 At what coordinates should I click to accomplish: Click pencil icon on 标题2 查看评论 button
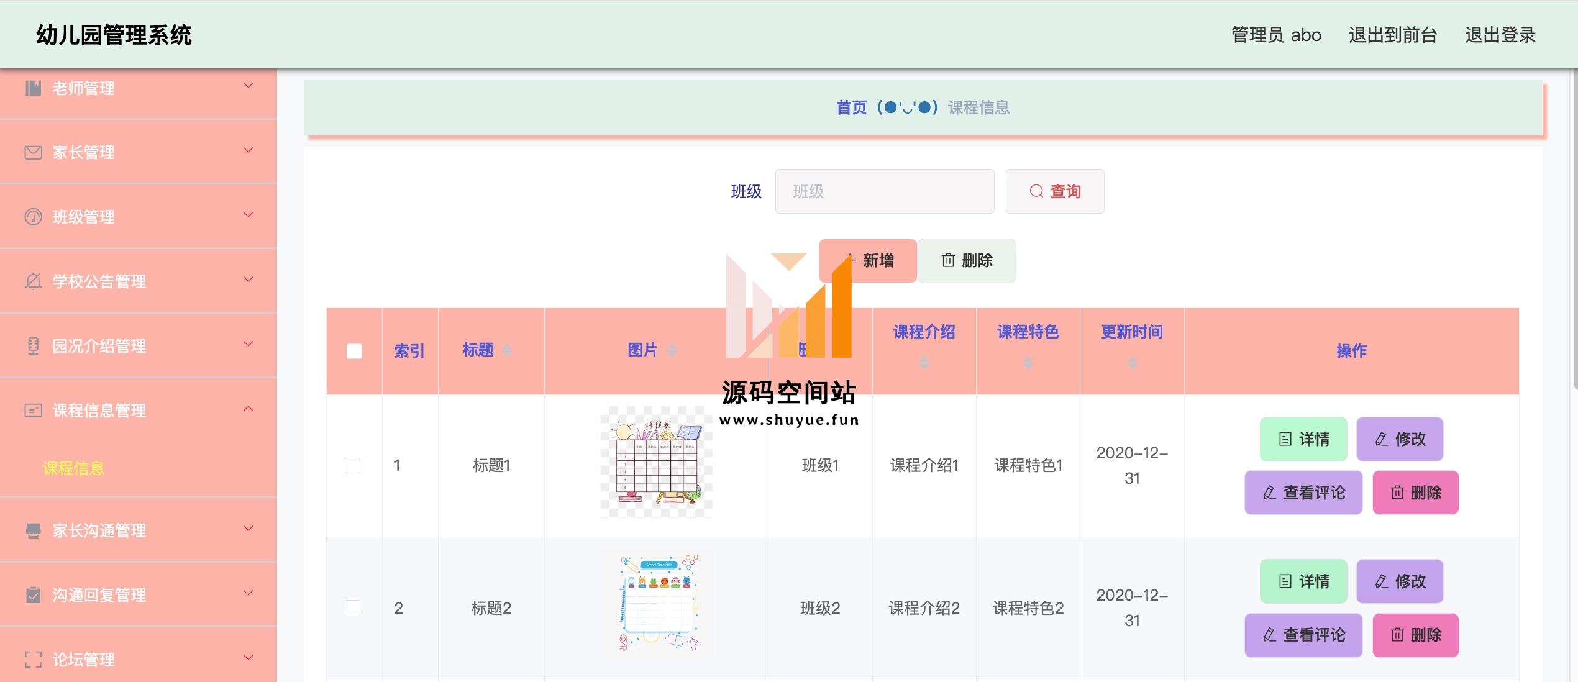click(1270, 635)
